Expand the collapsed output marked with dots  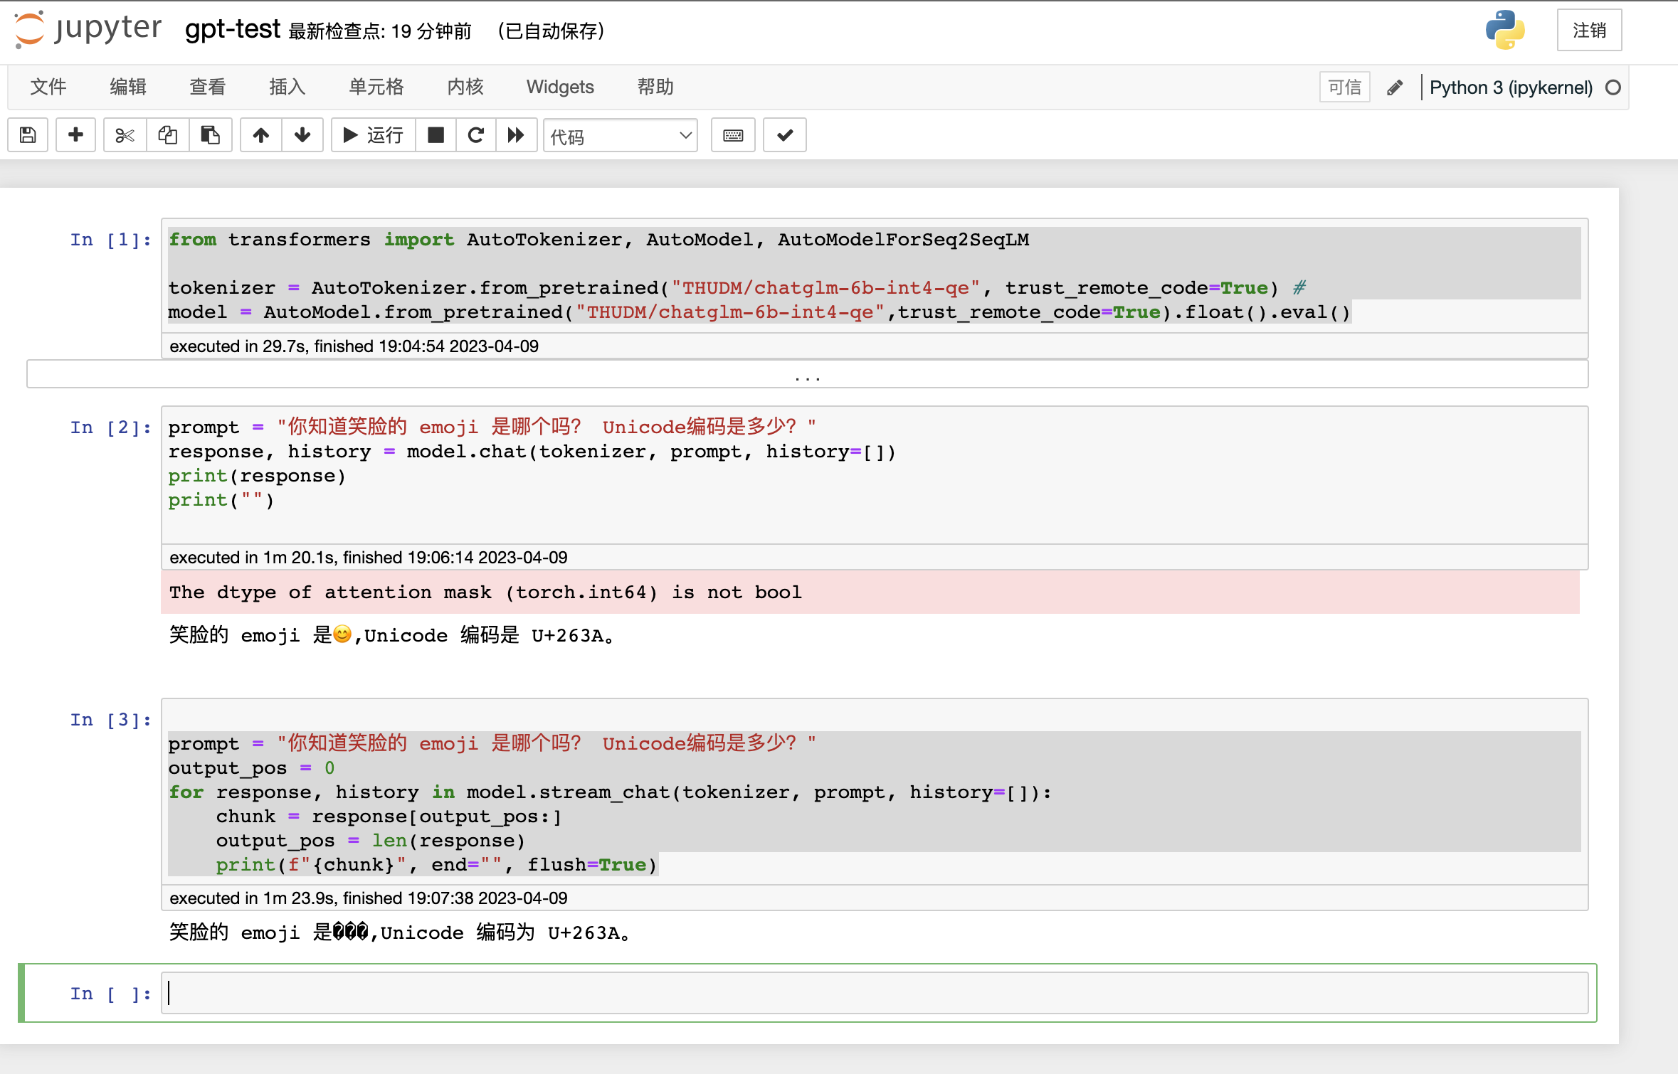click(807, 374)
